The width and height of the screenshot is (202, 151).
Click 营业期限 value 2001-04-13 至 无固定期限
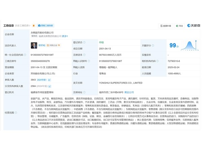[44, 67]
